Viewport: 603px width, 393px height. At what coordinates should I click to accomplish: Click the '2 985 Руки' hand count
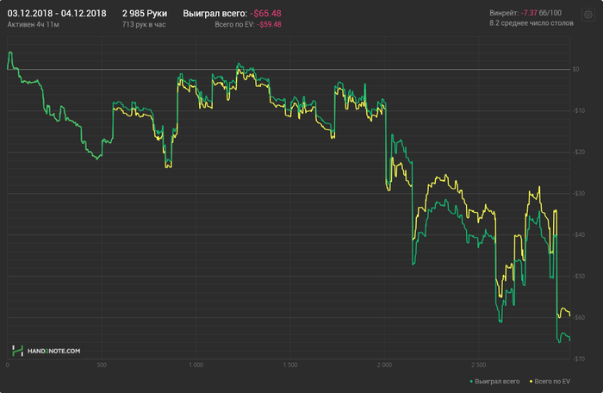tap(145, 14)
